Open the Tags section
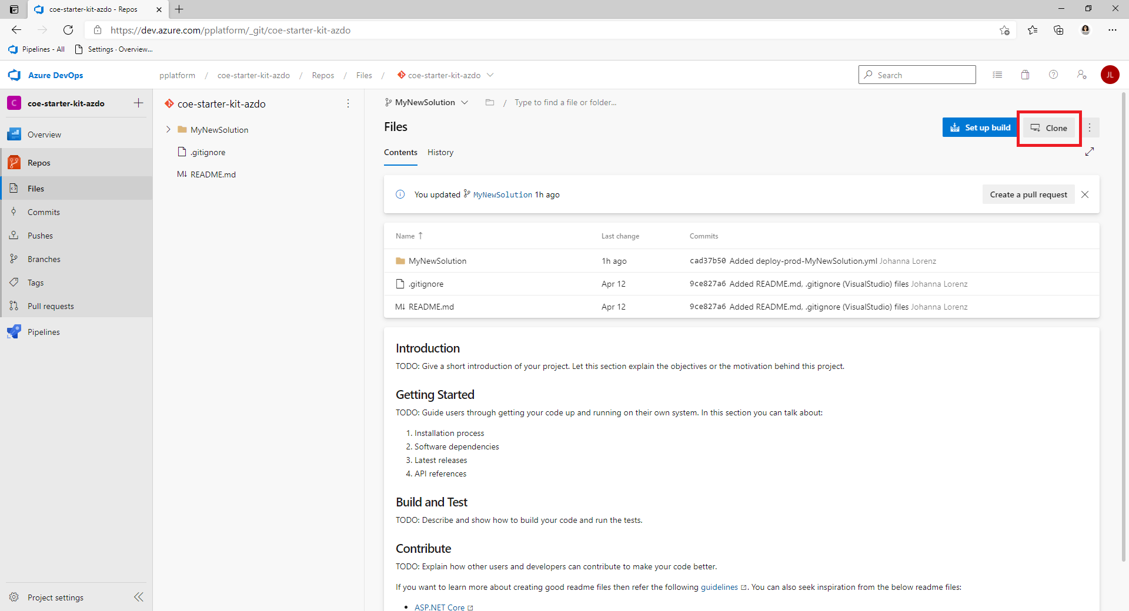1129x611 pixels. tap(35, 282)
